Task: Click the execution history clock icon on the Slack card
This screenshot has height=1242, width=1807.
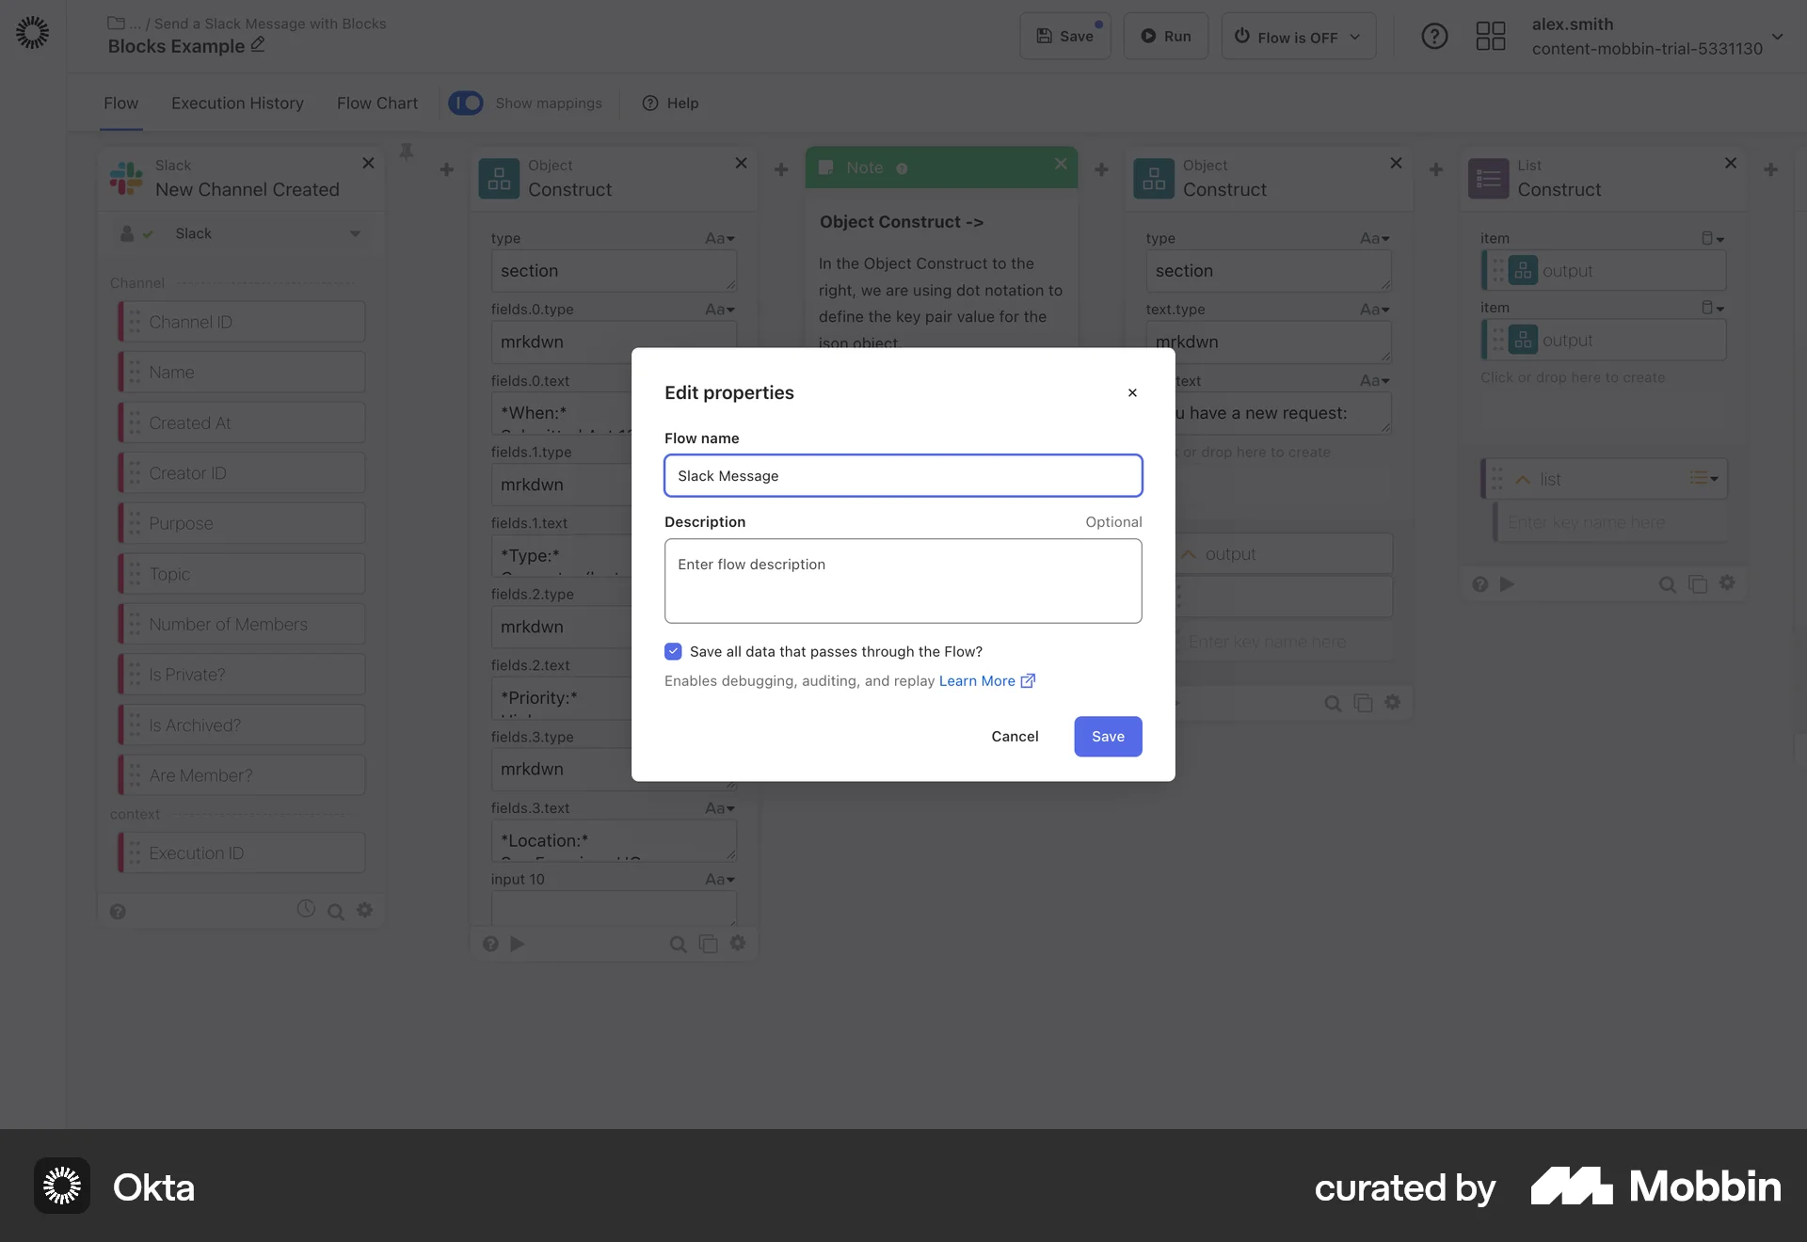Action: click(x=305, y=910)
